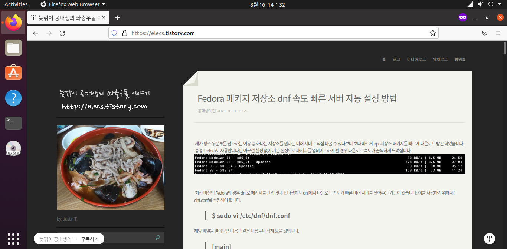This screenshot has height=249, width=507.
Task: Click the post date 2021. 8. 11. 23:26
Action: coord(232,111)
